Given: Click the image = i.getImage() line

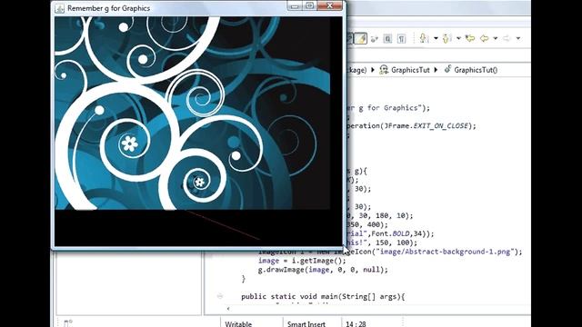Looking at the screenshot, I should coord(302,261).
